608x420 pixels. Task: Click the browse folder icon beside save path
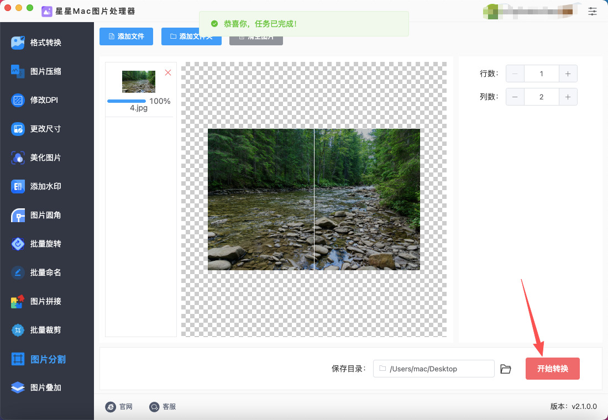pos(505,369)
